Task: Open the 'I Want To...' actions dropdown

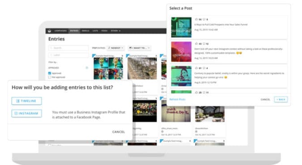Action: click(140, 48)
